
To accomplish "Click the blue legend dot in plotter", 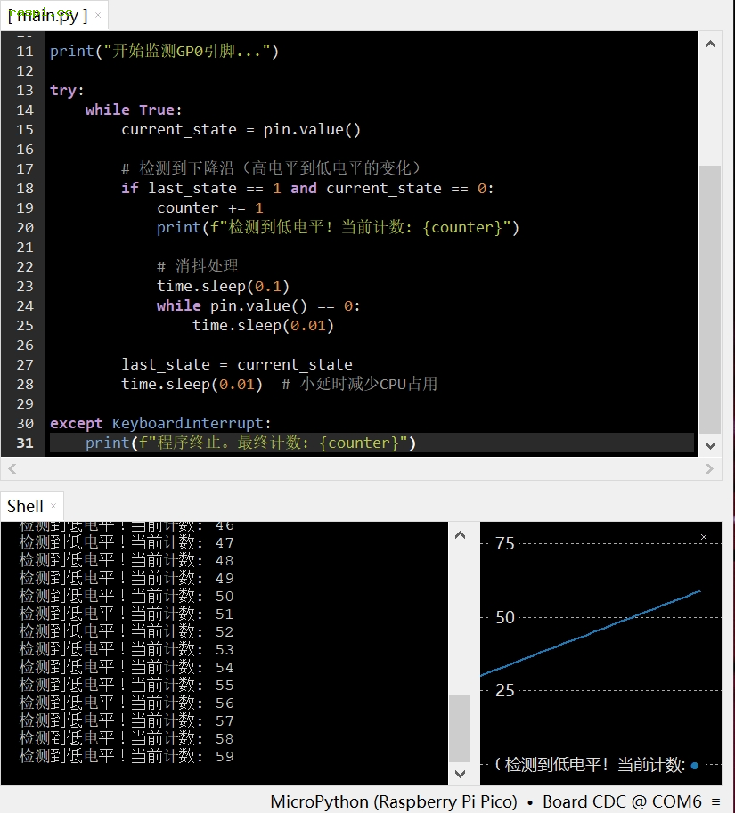I will 694,765.
